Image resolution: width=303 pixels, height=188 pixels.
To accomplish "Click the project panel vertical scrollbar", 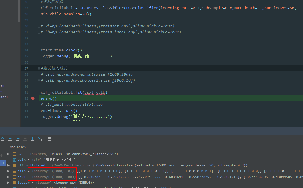I will (19, 11).
